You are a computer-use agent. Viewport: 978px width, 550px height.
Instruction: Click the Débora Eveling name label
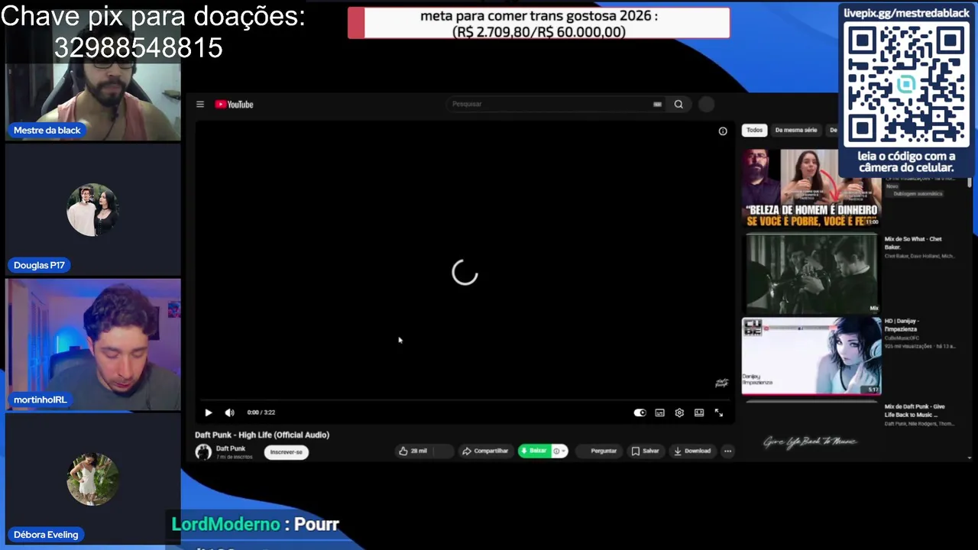(46, 535)
